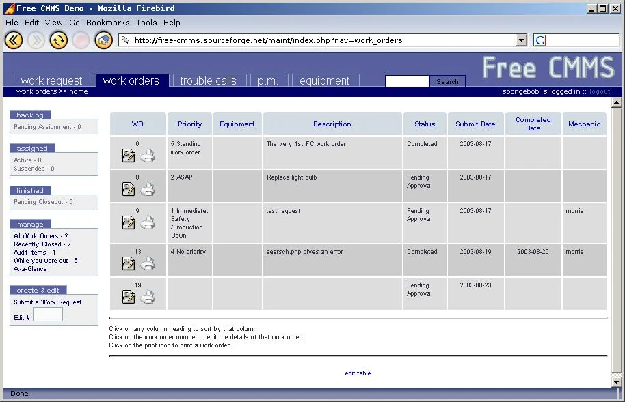Open the Tools menu
The image size is (625, 402).
(146, 23)
